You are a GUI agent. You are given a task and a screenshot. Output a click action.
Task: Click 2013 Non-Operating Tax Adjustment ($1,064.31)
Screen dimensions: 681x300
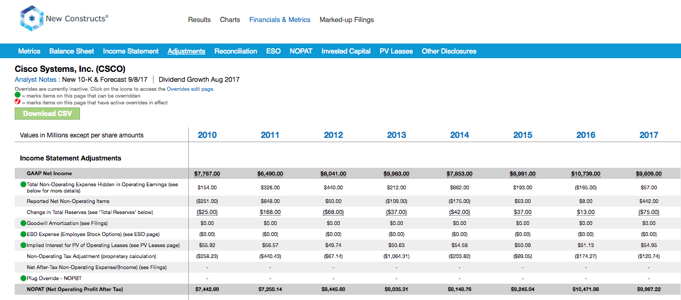[x=397, y=256]
